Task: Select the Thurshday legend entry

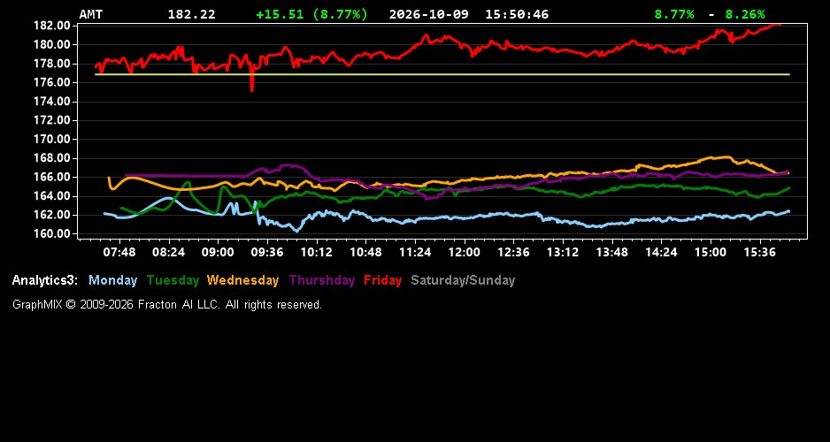Action: [322, 281]
